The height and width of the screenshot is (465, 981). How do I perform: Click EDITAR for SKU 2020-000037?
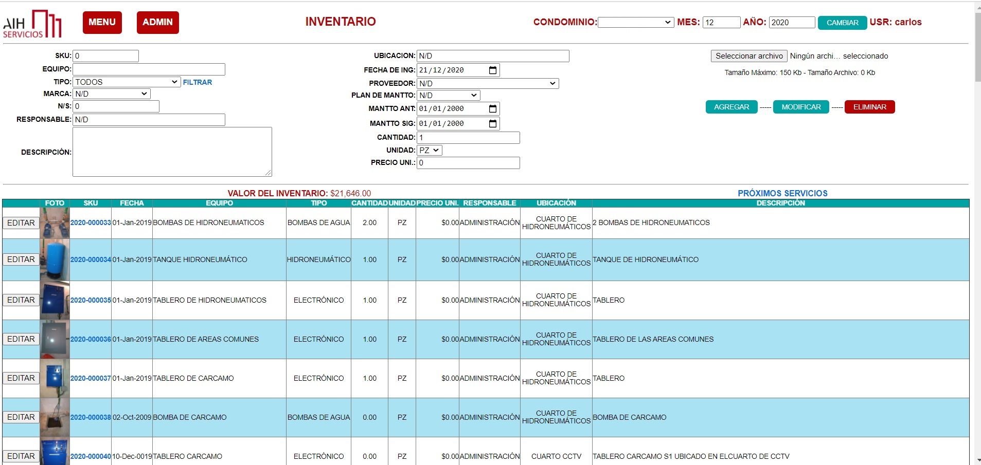(x=21, y=378)
